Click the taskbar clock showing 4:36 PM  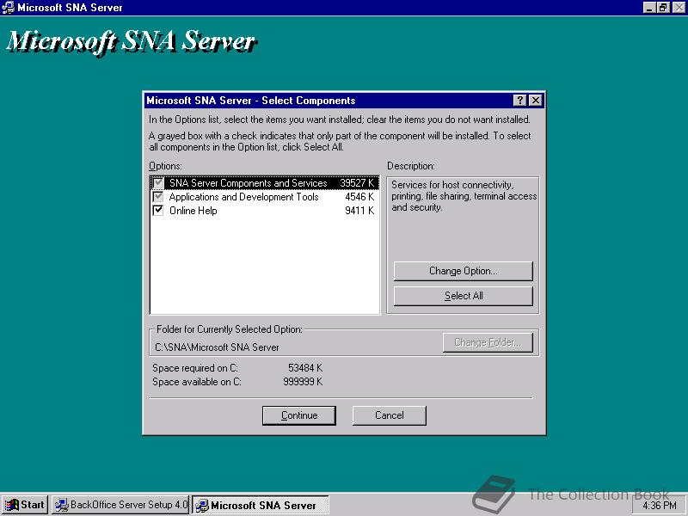pos(660,506)
